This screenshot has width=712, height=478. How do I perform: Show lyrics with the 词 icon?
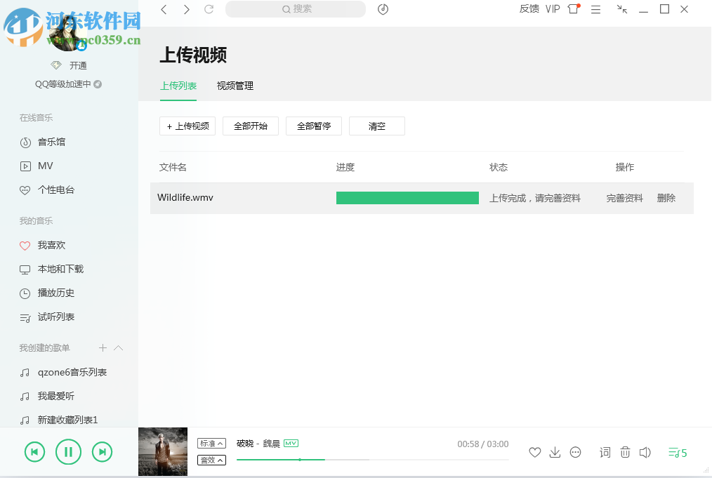(605, 452)
